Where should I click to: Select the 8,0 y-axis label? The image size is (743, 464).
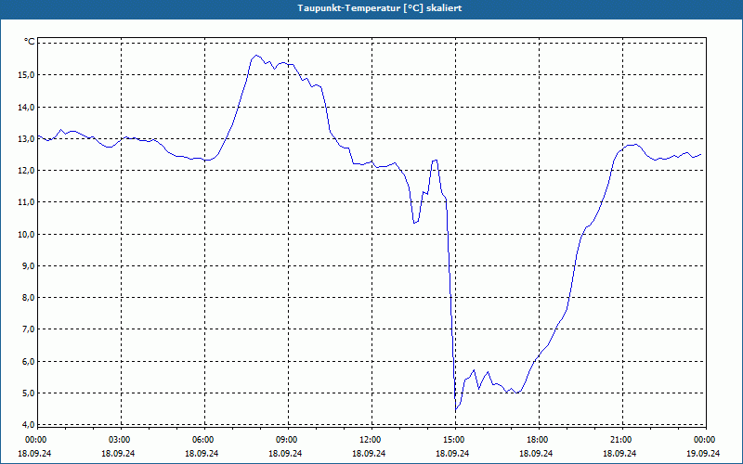pos(28,298)
